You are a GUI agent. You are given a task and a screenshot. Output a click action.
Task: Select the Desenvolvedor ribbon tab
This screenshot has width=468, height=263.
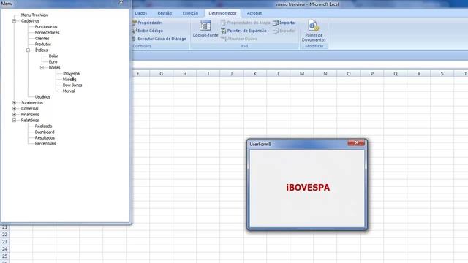click(x=222, y=13)
